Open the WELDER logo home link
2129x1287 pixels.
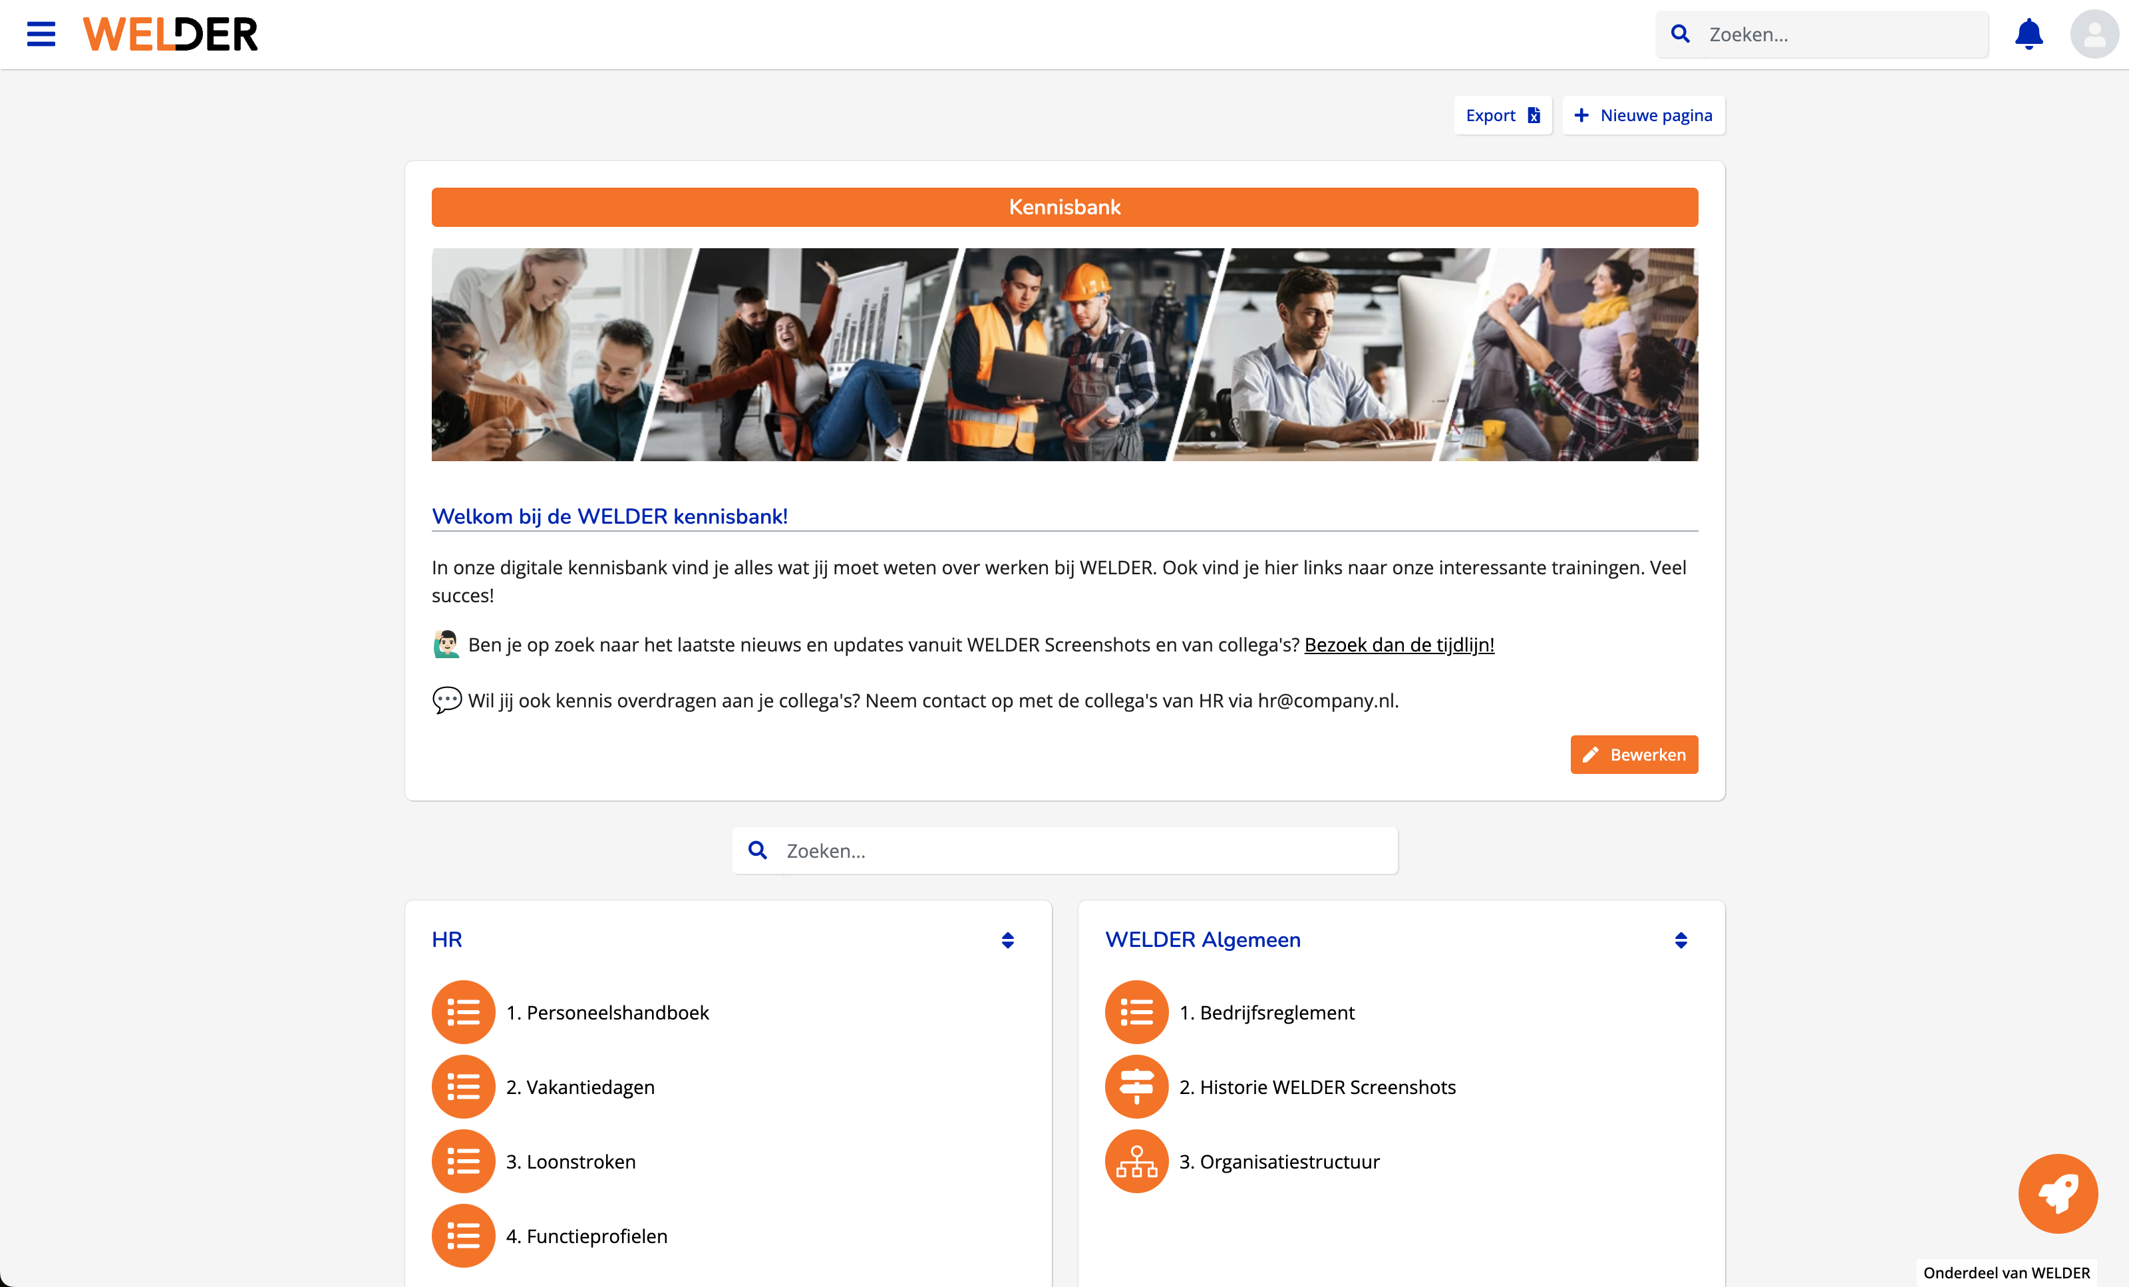pyautogui.click(x=170, y=35)
